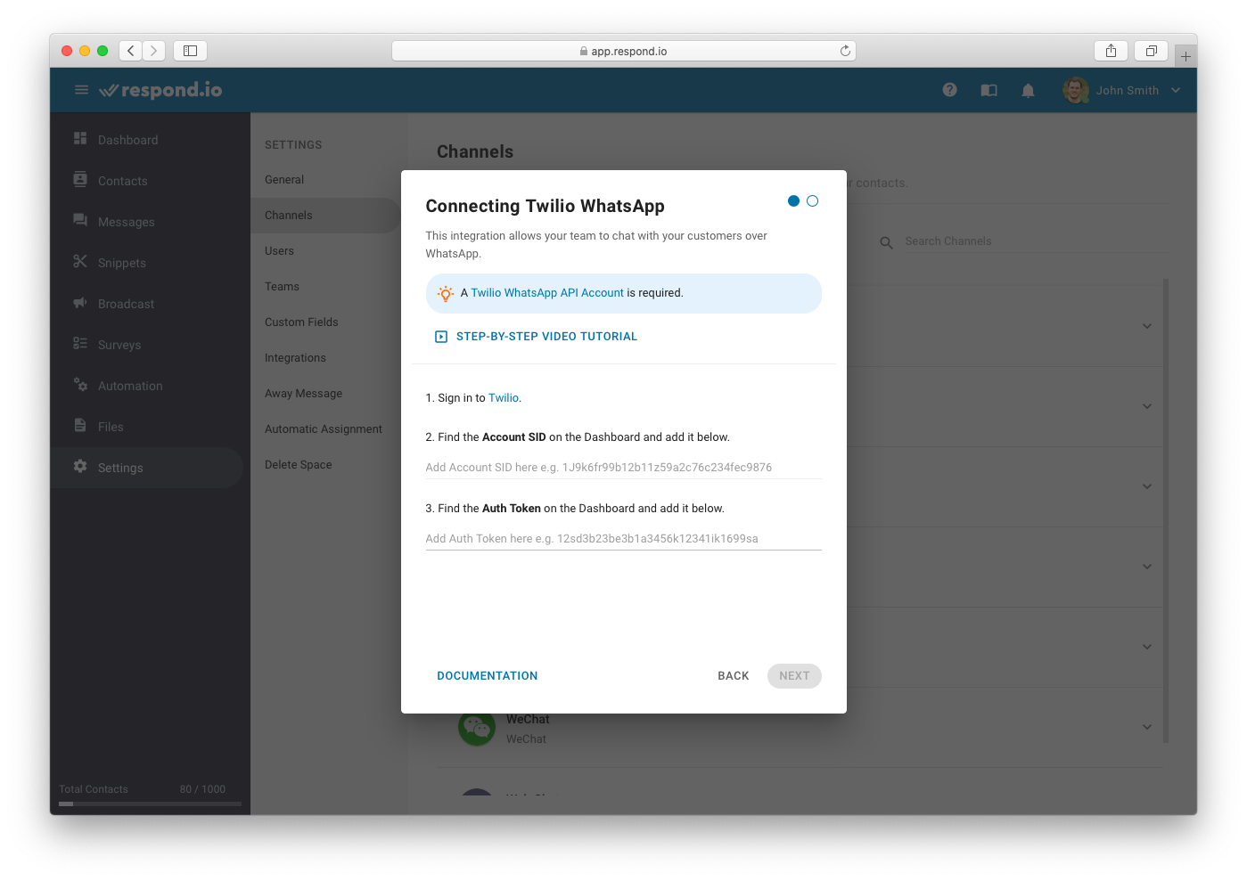The height and width of the screenshot is (881, 1247).
Task: Toggle the Safari sidebar button
Action: point(190,51)
